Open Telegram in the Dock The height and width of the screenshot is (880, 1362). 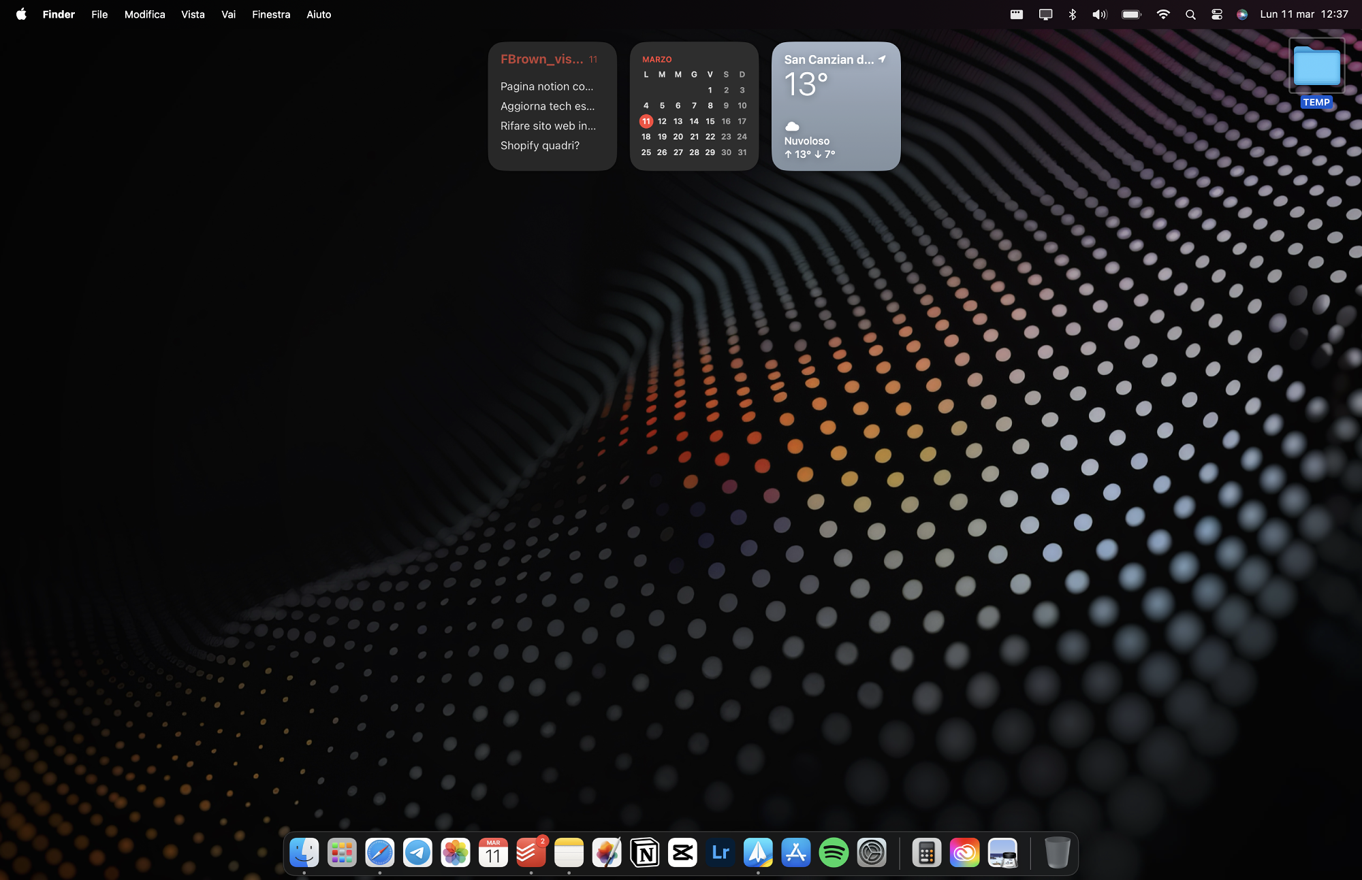417,852
